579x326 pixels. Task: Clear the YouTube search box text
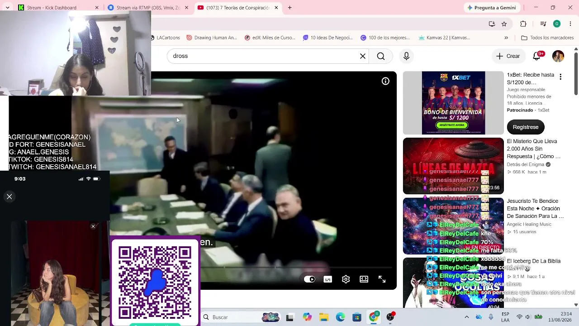coord(363,56)
